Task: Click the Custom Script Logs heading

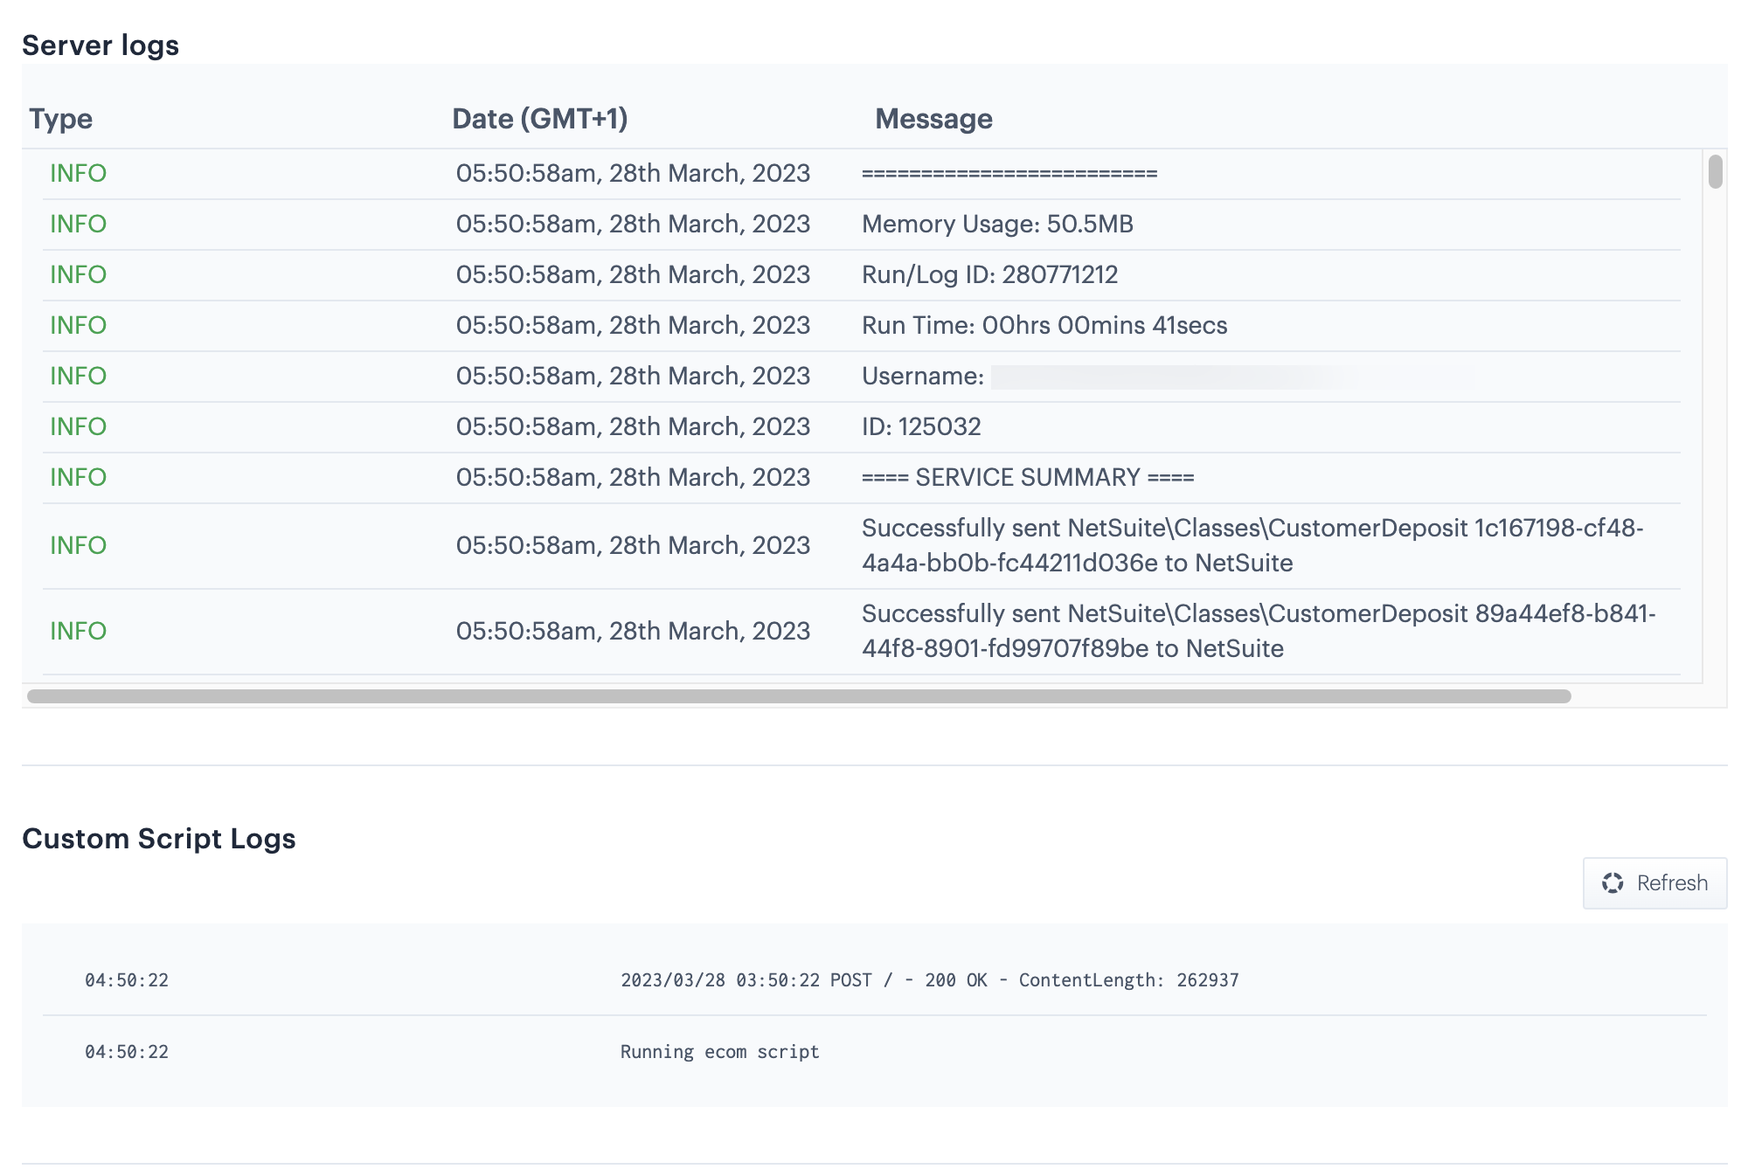Action: [x=159, y=839]
